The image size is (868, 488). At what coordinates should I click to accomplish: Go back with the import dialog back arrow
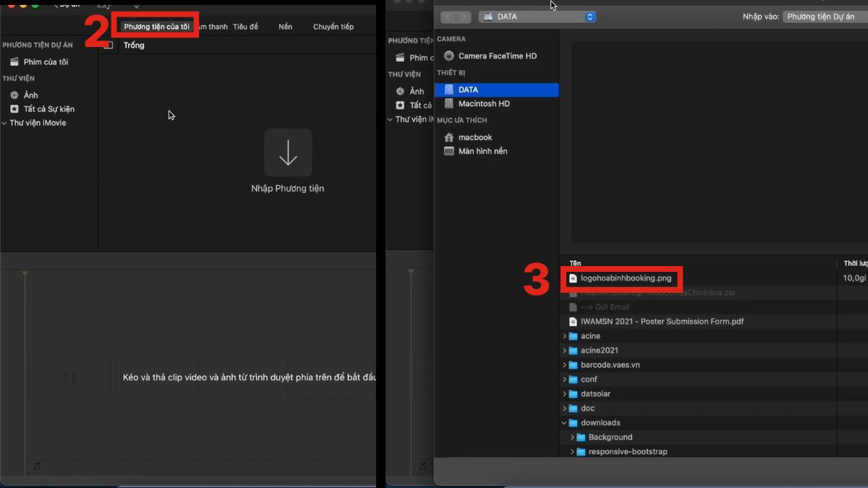(x=448, y=17)
